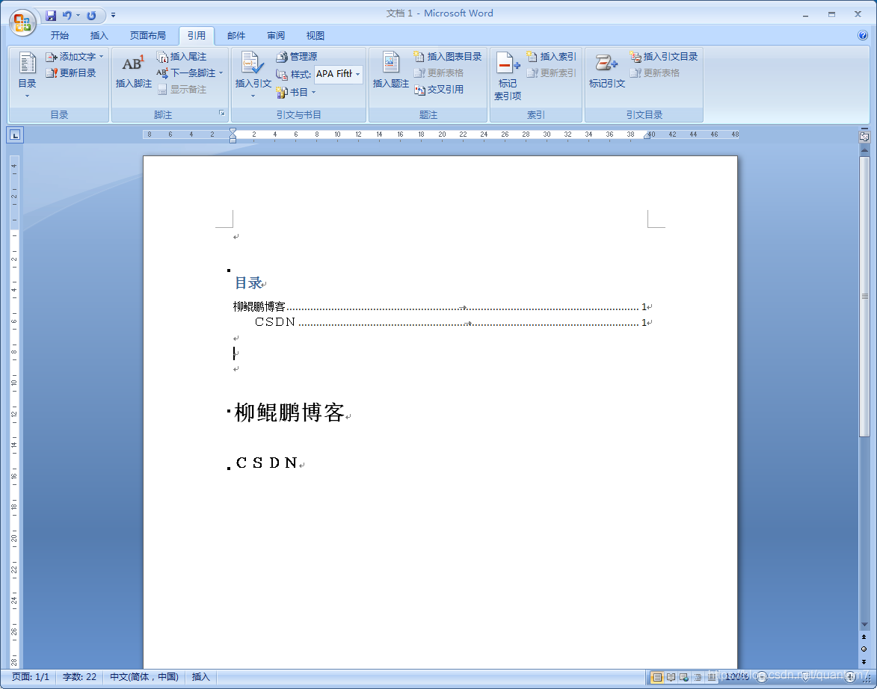Open word count from 字数: 22
This screenshot has width=877, height=689.
[79, 677]
